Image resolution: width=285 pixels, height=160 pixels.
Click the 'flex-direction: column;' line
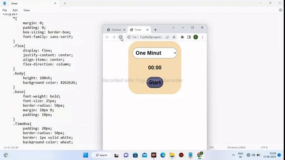[47, 64]
